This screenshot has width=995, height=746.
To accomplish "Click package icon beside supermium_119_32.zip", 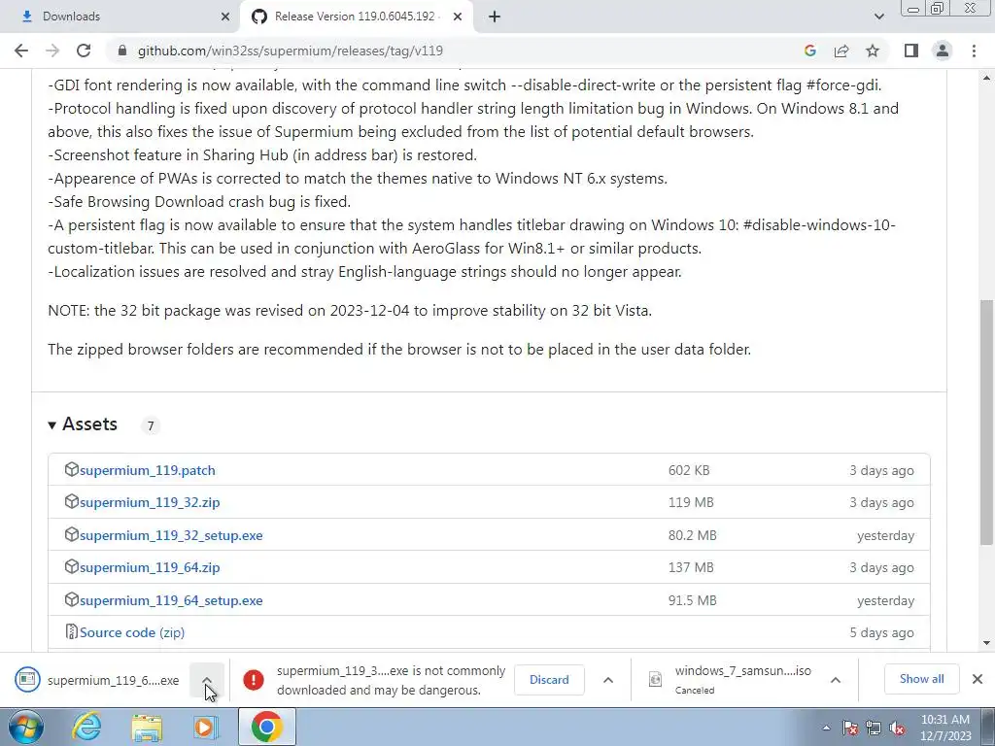I will [71, 502].
